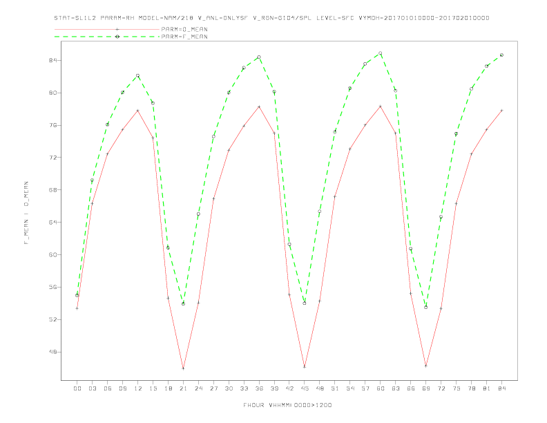Click x-axis forecast hour label 36
The height and width of the screenshot is (423, 547).
click(259, 388)
